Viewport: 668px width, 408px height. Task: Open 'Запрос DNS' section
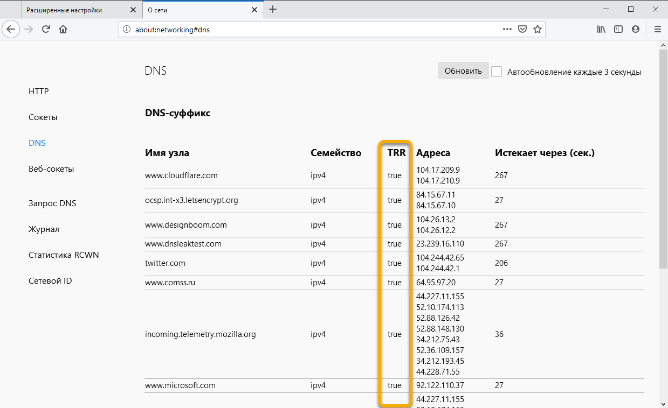(x=52, y=203)
